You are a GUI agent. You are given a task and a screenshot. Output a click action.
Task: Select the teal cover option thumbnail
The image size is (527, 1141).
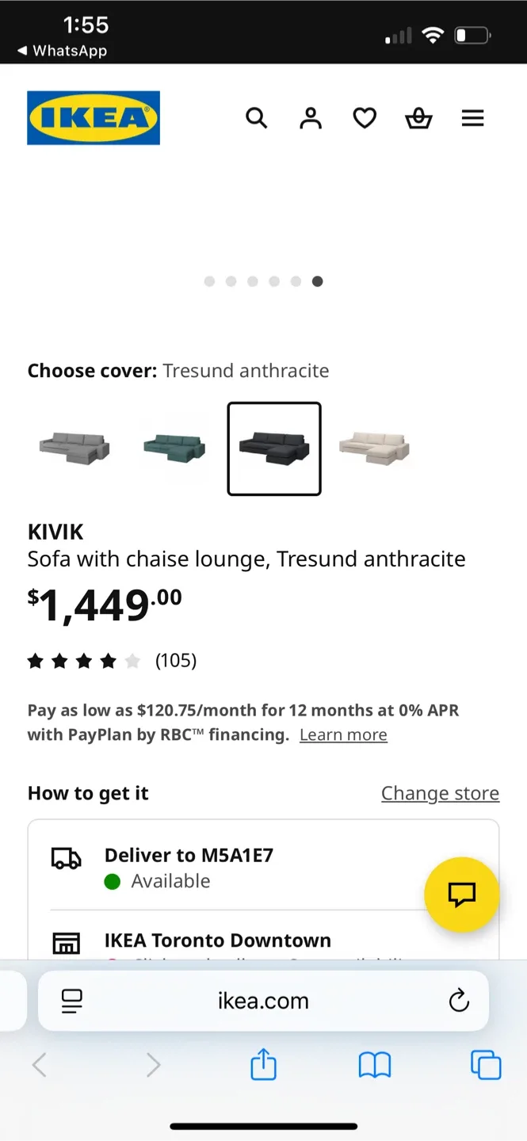point(174,448)
